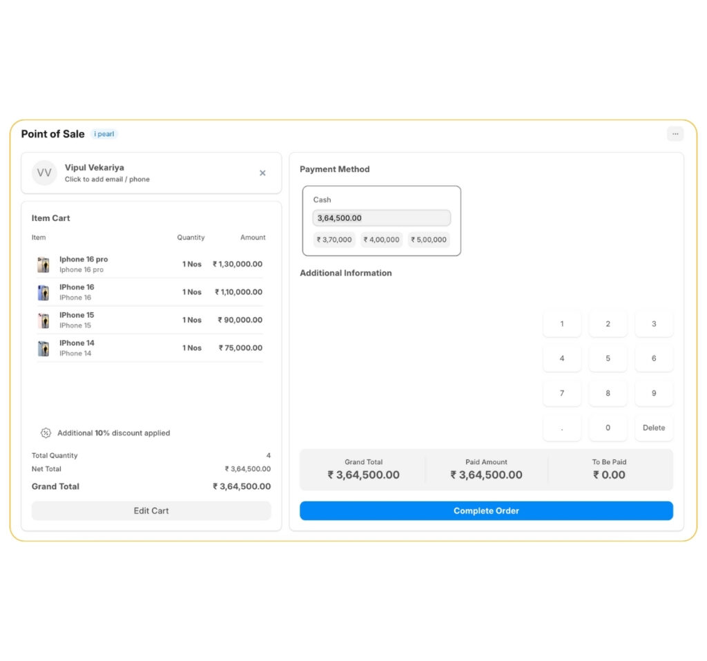Click the 10% discount badge icon
Viewport: 707px width, 661px height.
click(x=46, y=433)
